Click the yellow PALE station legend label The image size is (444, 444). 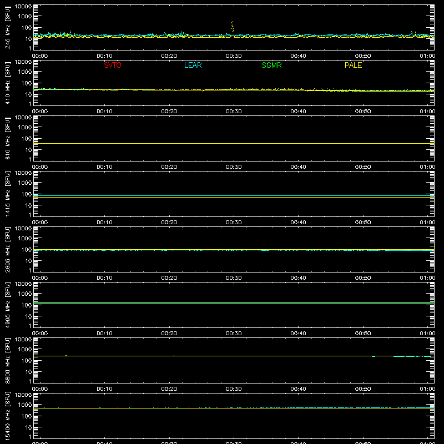353,65
